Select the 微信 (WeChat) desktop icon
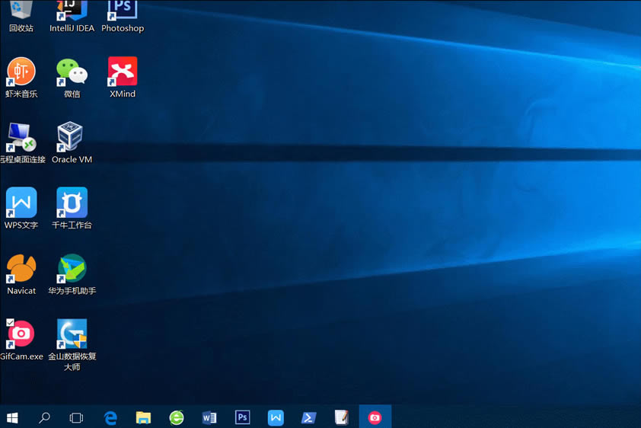This screenshot has height=428, width=641. [x=72, y=72]
